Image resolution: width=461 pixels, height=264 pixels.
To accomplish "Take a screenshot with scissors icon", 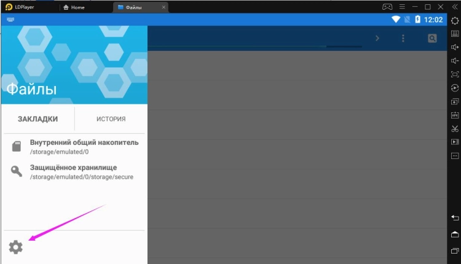I will (455, 128).
